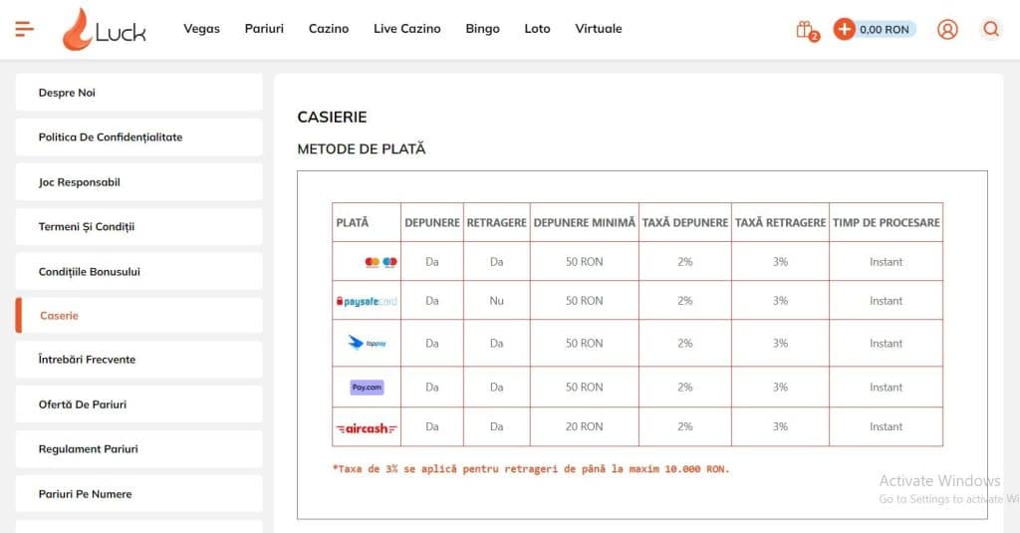Image resolution: width=1020 pixels, height=533 pixels.
Task: Click the 20 RON cell in aircash row
Action: (x=584, y=426)
